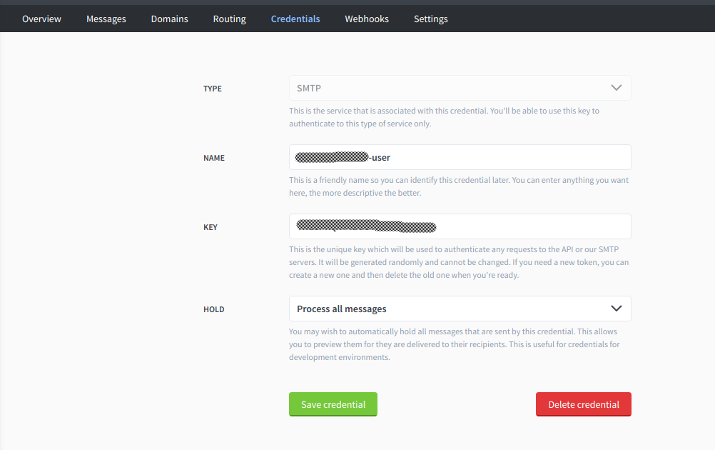Screen dimensions: 715x450
Task: Open the HOLD dropdown
Action: coord(460,308)
